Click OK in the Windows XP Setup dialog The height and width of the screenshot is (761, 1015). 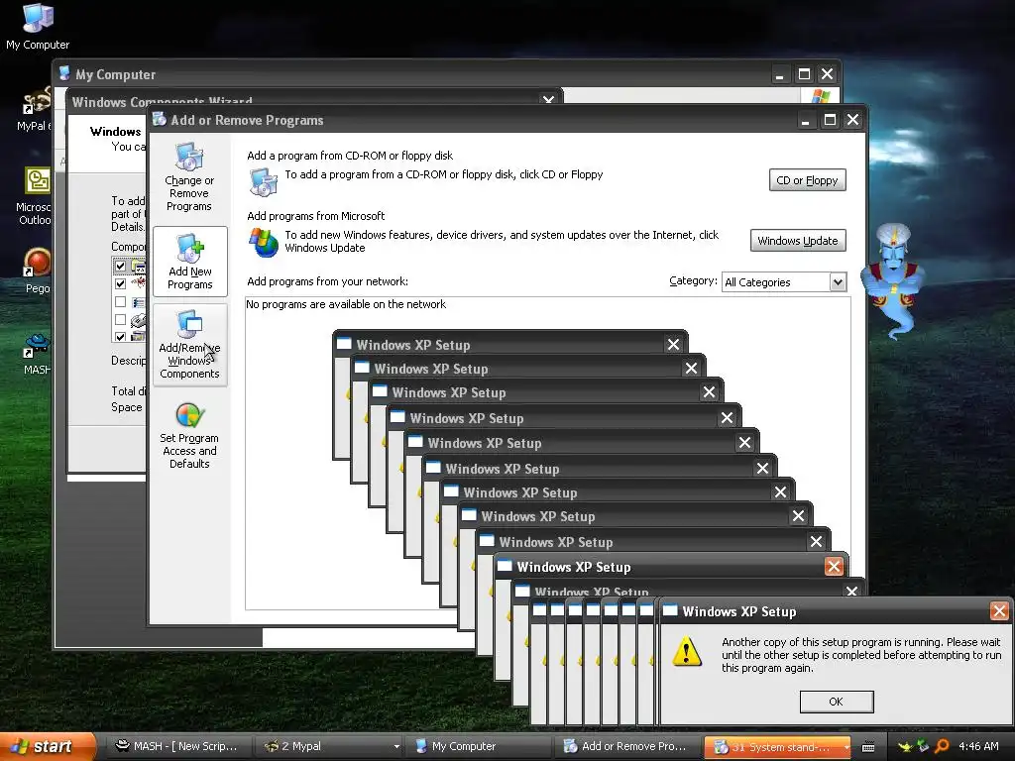click(x=837, y=702)
